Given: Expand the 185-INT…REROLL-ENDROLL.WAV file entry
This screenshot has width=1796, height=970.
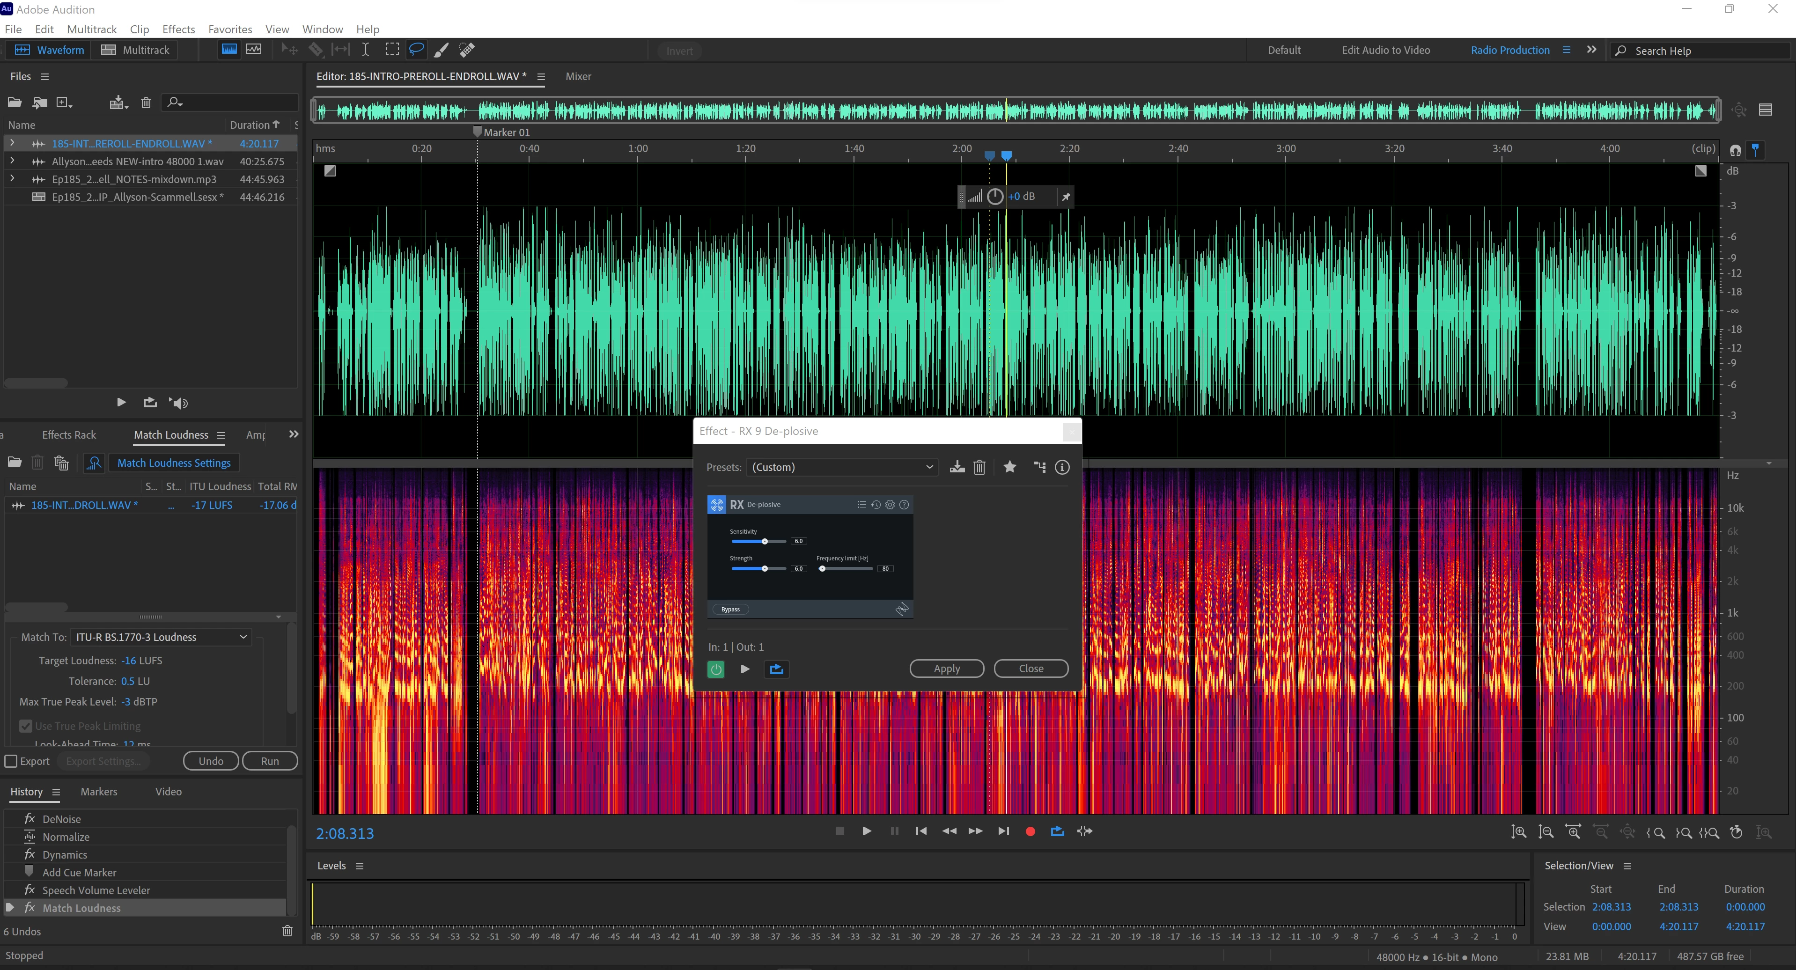Looking at the screenshot, I should click(12, 143).
